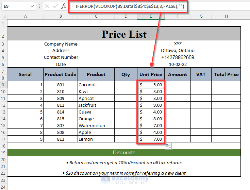Click the Lemon unit price $7.00

(x=151, y=139)
